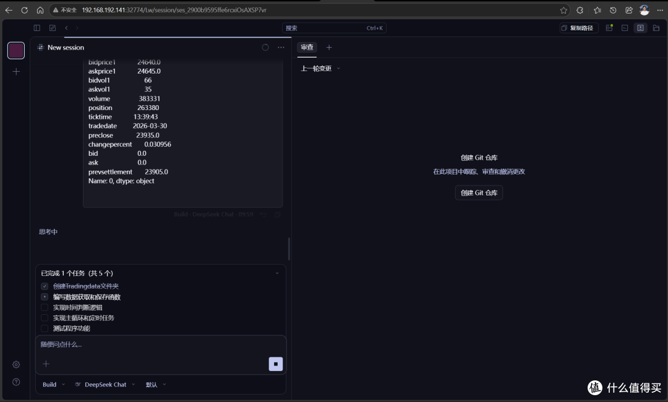This screenshot has width=668, height=402.
Task: Go back with the left chevron arrow
Action: pyautogui.click(x=66, y=28)
